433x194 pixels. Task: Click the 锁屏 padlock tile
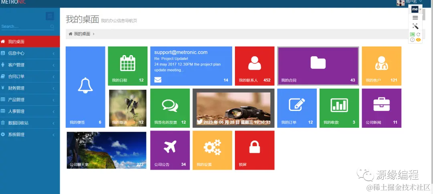point(255,150)
